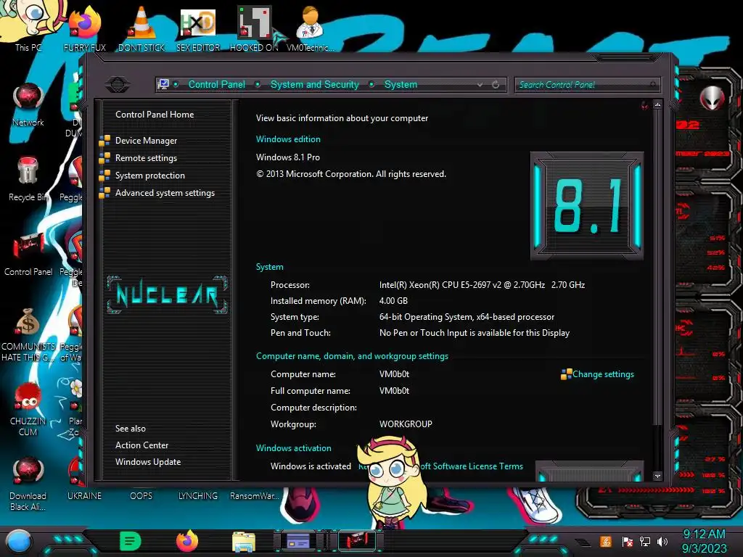Click the Windows 8.1 logo image
Screen dimensions: 743x557
coord(586,205)
